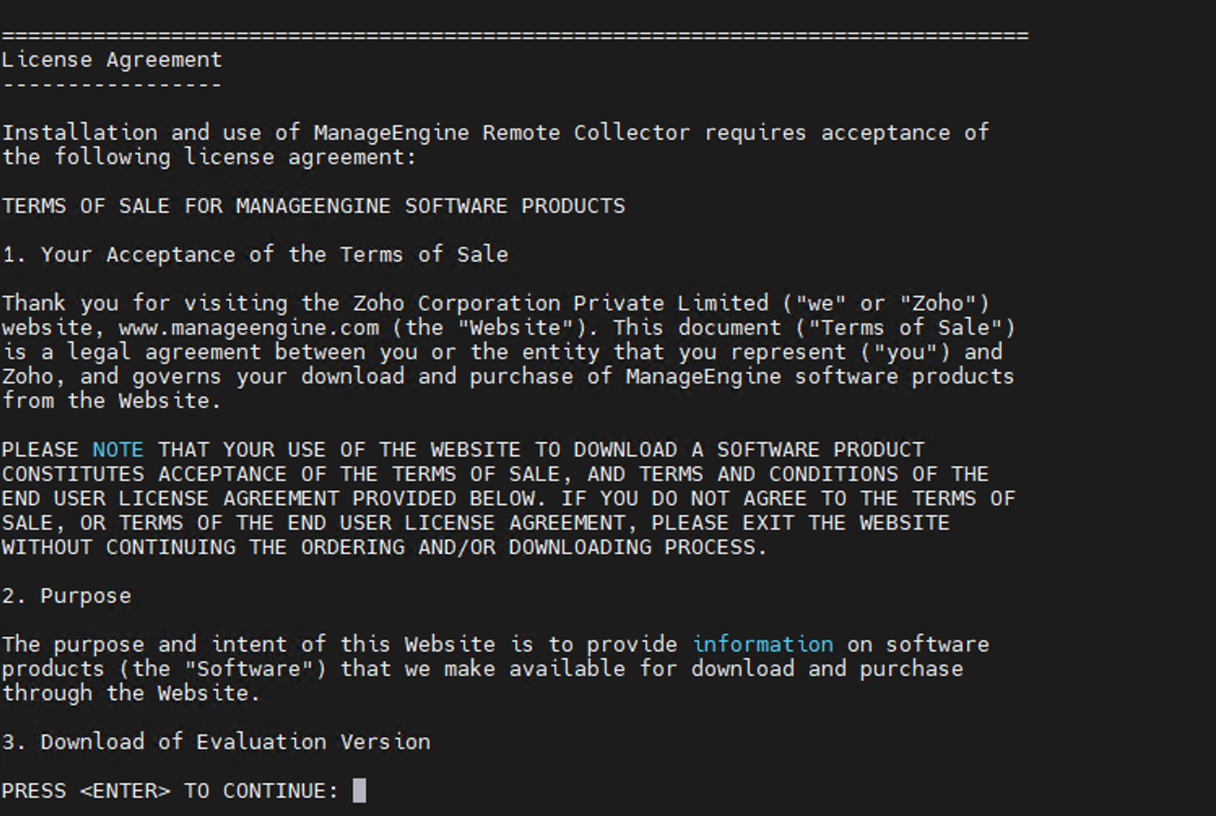Image resolution: width=1216 pixels, height=816 pixels.
Task: Click the www.manageengine.com URL
Action: [249, 328]
